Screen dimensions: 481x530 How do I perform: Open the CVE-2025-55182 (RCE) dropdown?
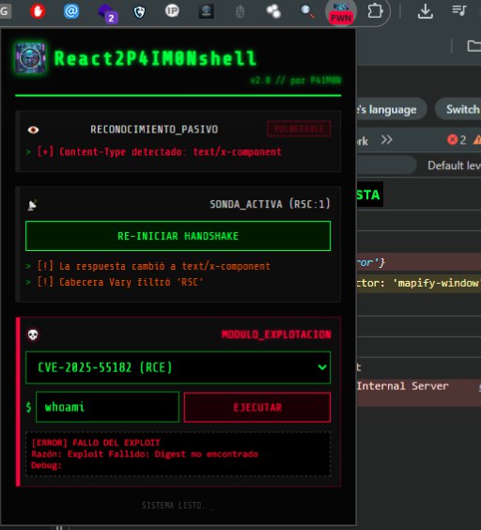click(178, 367)
